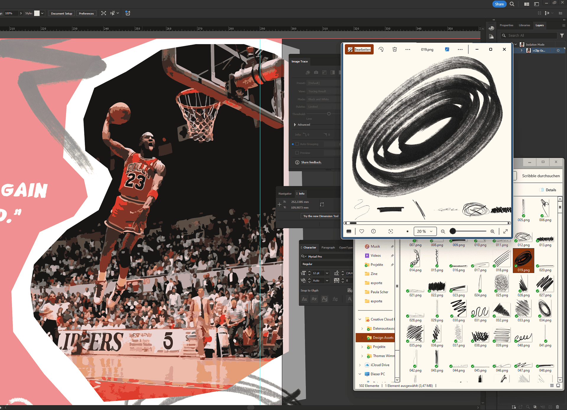Toggle visibility circle of Clip Group layer

pos(558,51)
